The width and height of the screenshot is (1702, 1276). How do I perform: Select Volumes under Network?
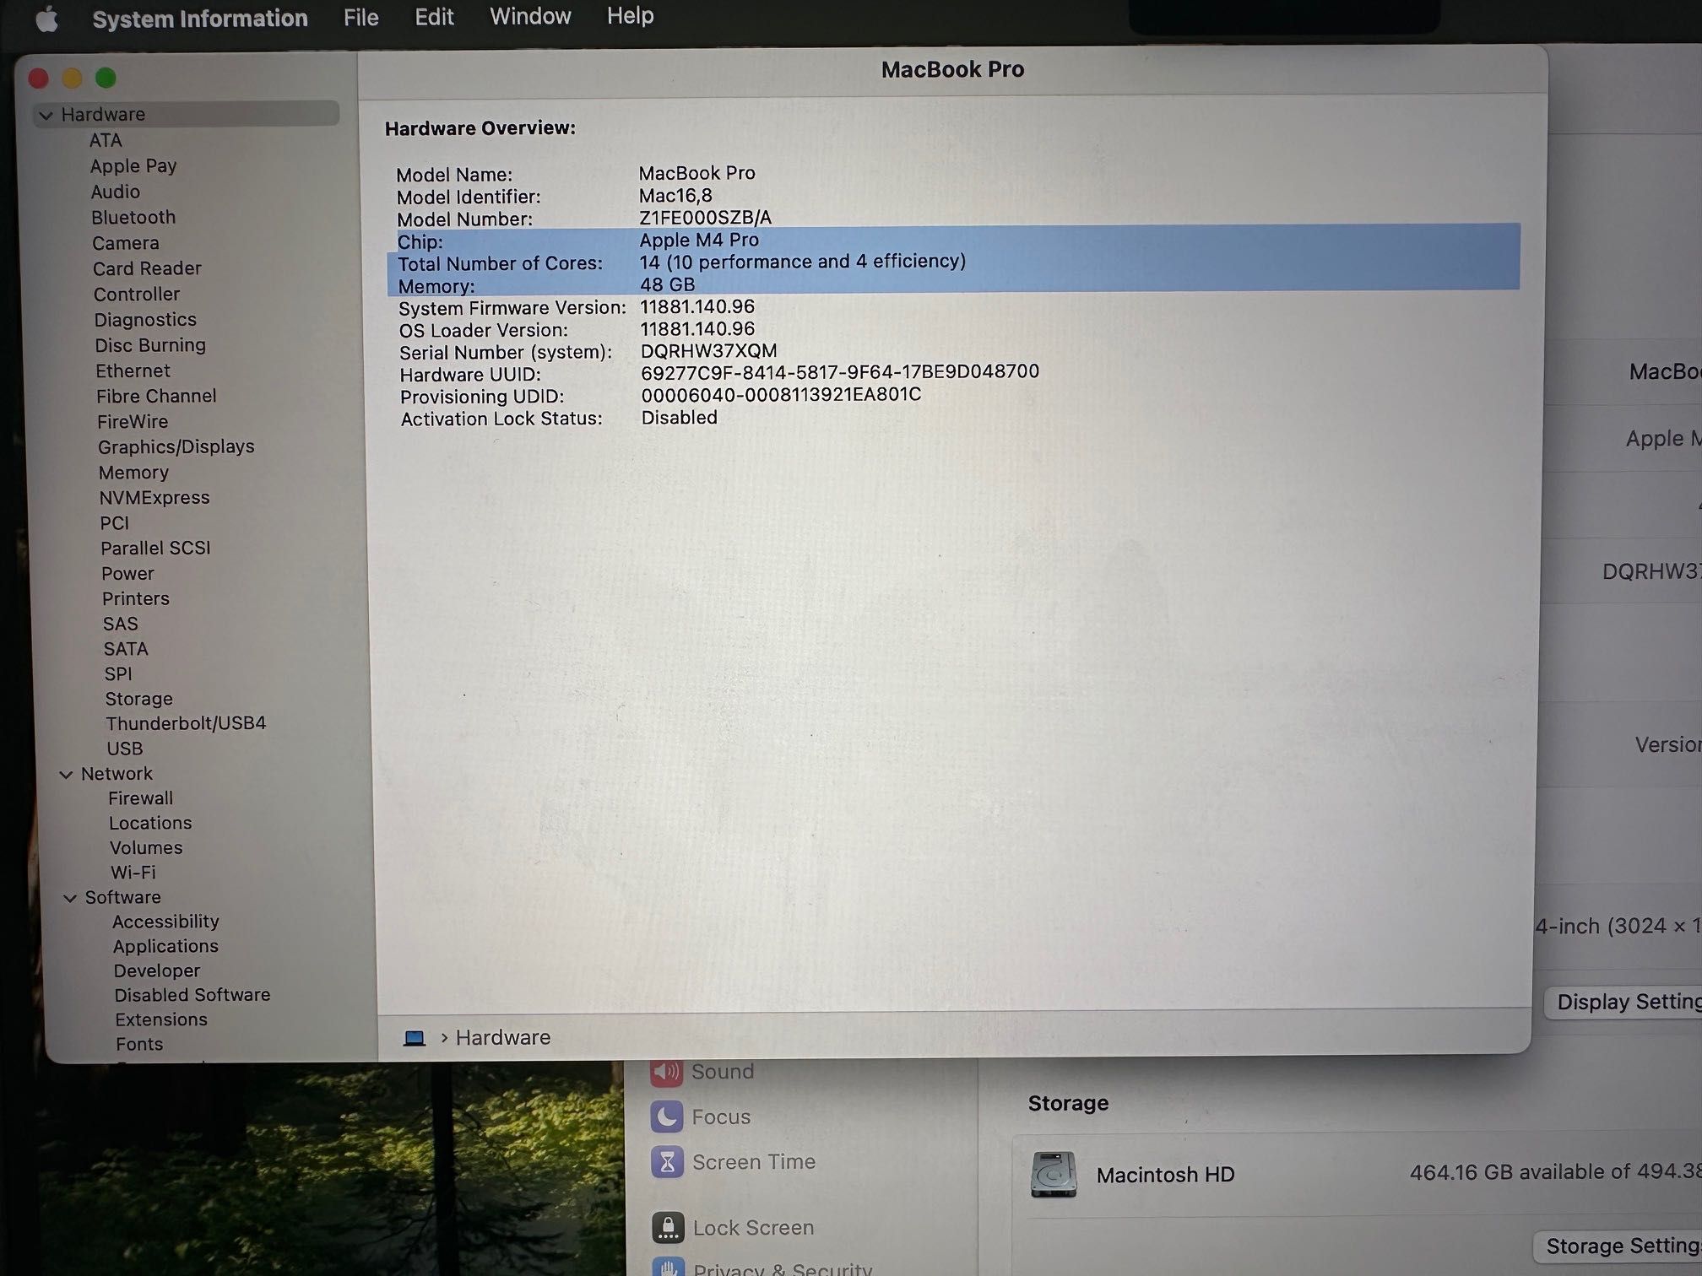tap(145, 848)
